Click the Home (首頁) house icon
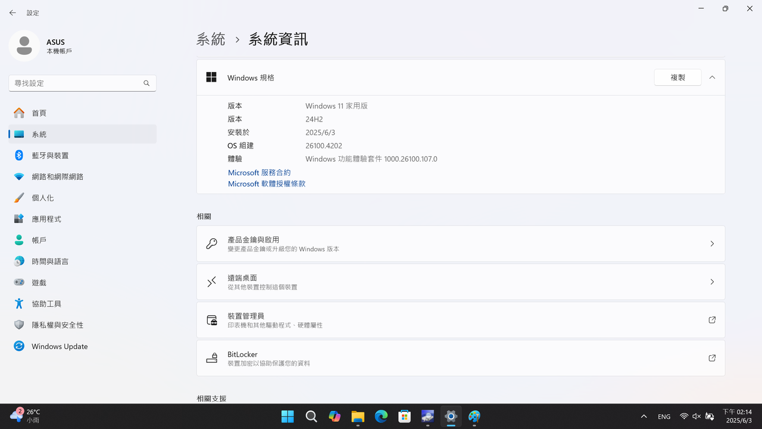Screen dimensions: 762x429 pyautogui.click(x=19, y=113)
